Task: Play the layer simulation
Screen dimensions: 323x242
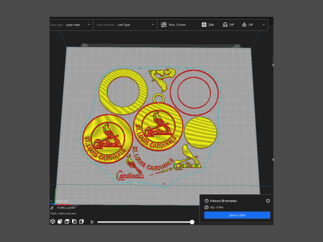Action: pyautogui.click(x=92, y=222)
